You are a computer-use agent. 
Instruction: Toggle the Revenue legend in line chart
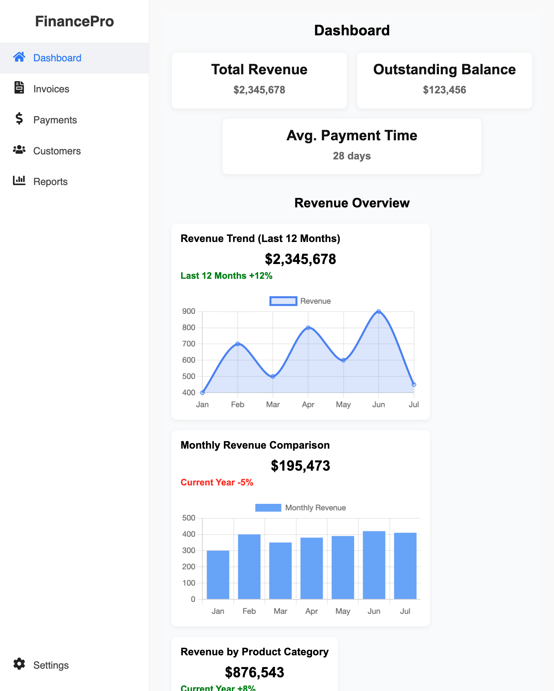click(315, 301)
